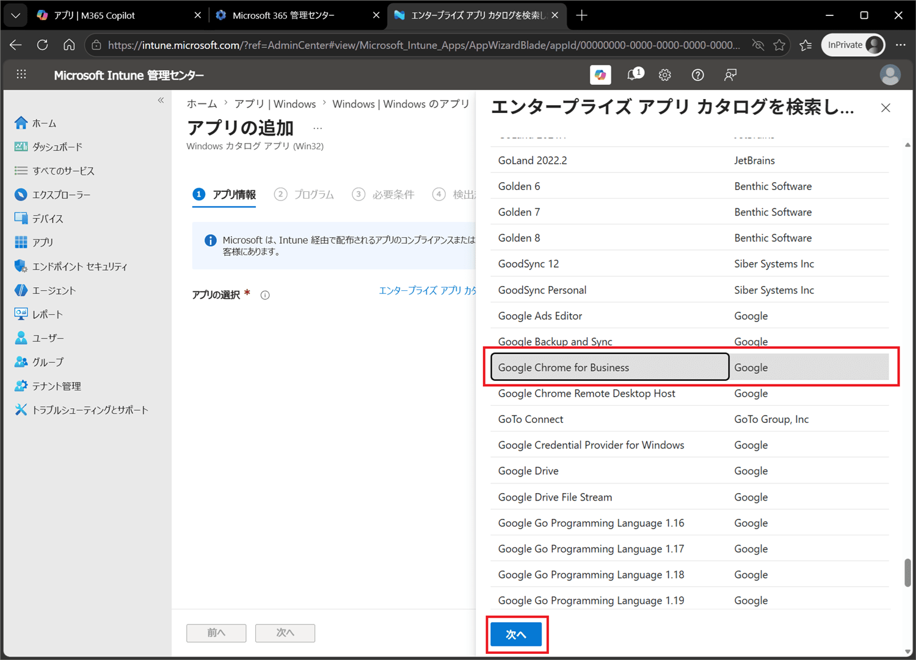
Task: Click the アプリ | Windows breadcrumb link
Action: click(x=275, y=104)
